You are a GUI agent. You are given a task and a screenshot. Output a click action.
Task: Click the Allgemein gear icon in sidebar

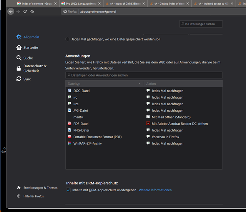click(x=19, y=37)
